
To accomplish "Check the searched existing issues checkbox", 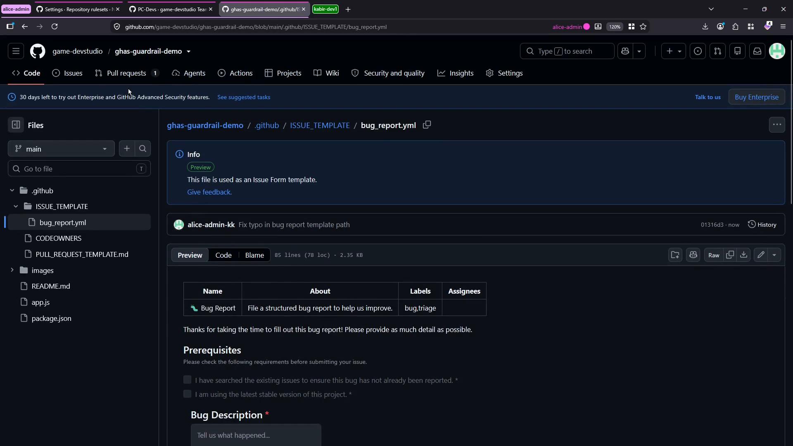I will (187, 380).
